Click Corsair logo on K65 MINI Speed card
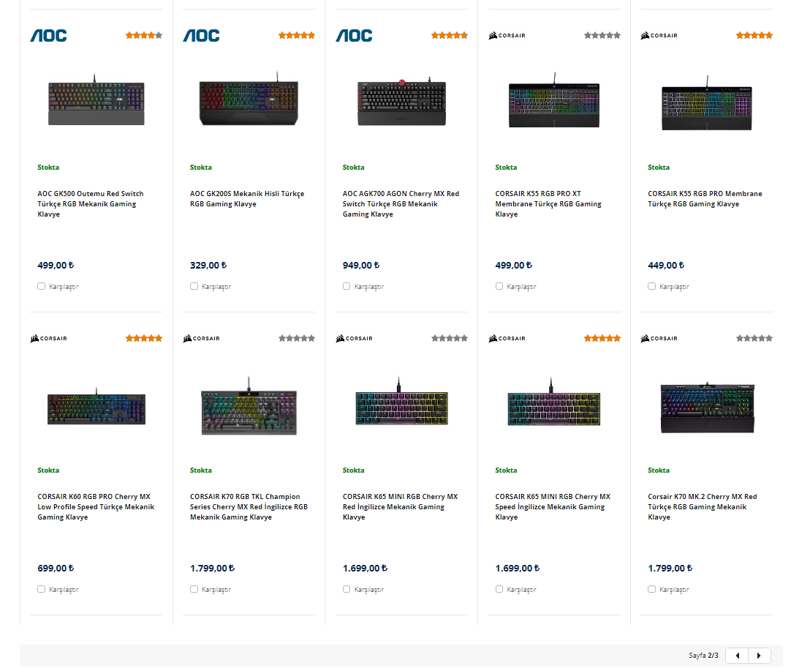The width and height of the screenshot is (791, 671). pos(507,338)
